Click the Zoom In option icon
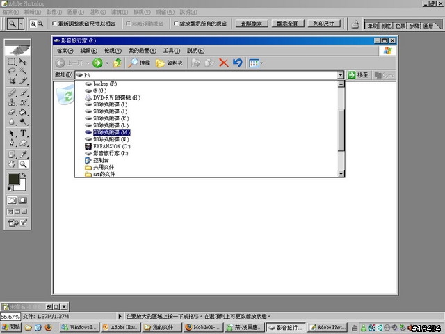 (33, 24)
